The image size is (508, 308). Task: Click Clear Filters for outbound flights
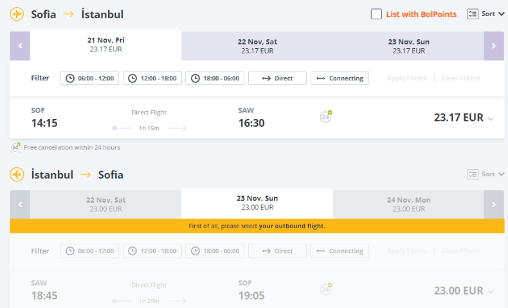(x=460, y=78)
